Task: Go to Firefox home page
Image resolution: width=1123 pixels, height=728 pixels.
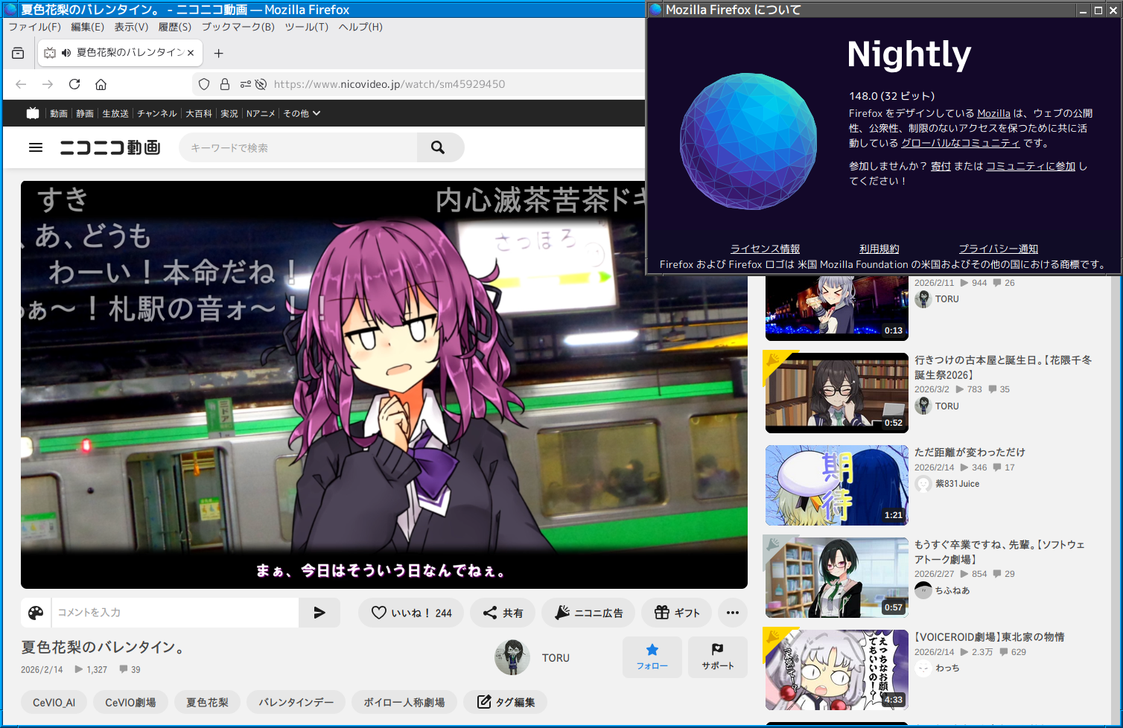Action: click(x=101, y=84)
